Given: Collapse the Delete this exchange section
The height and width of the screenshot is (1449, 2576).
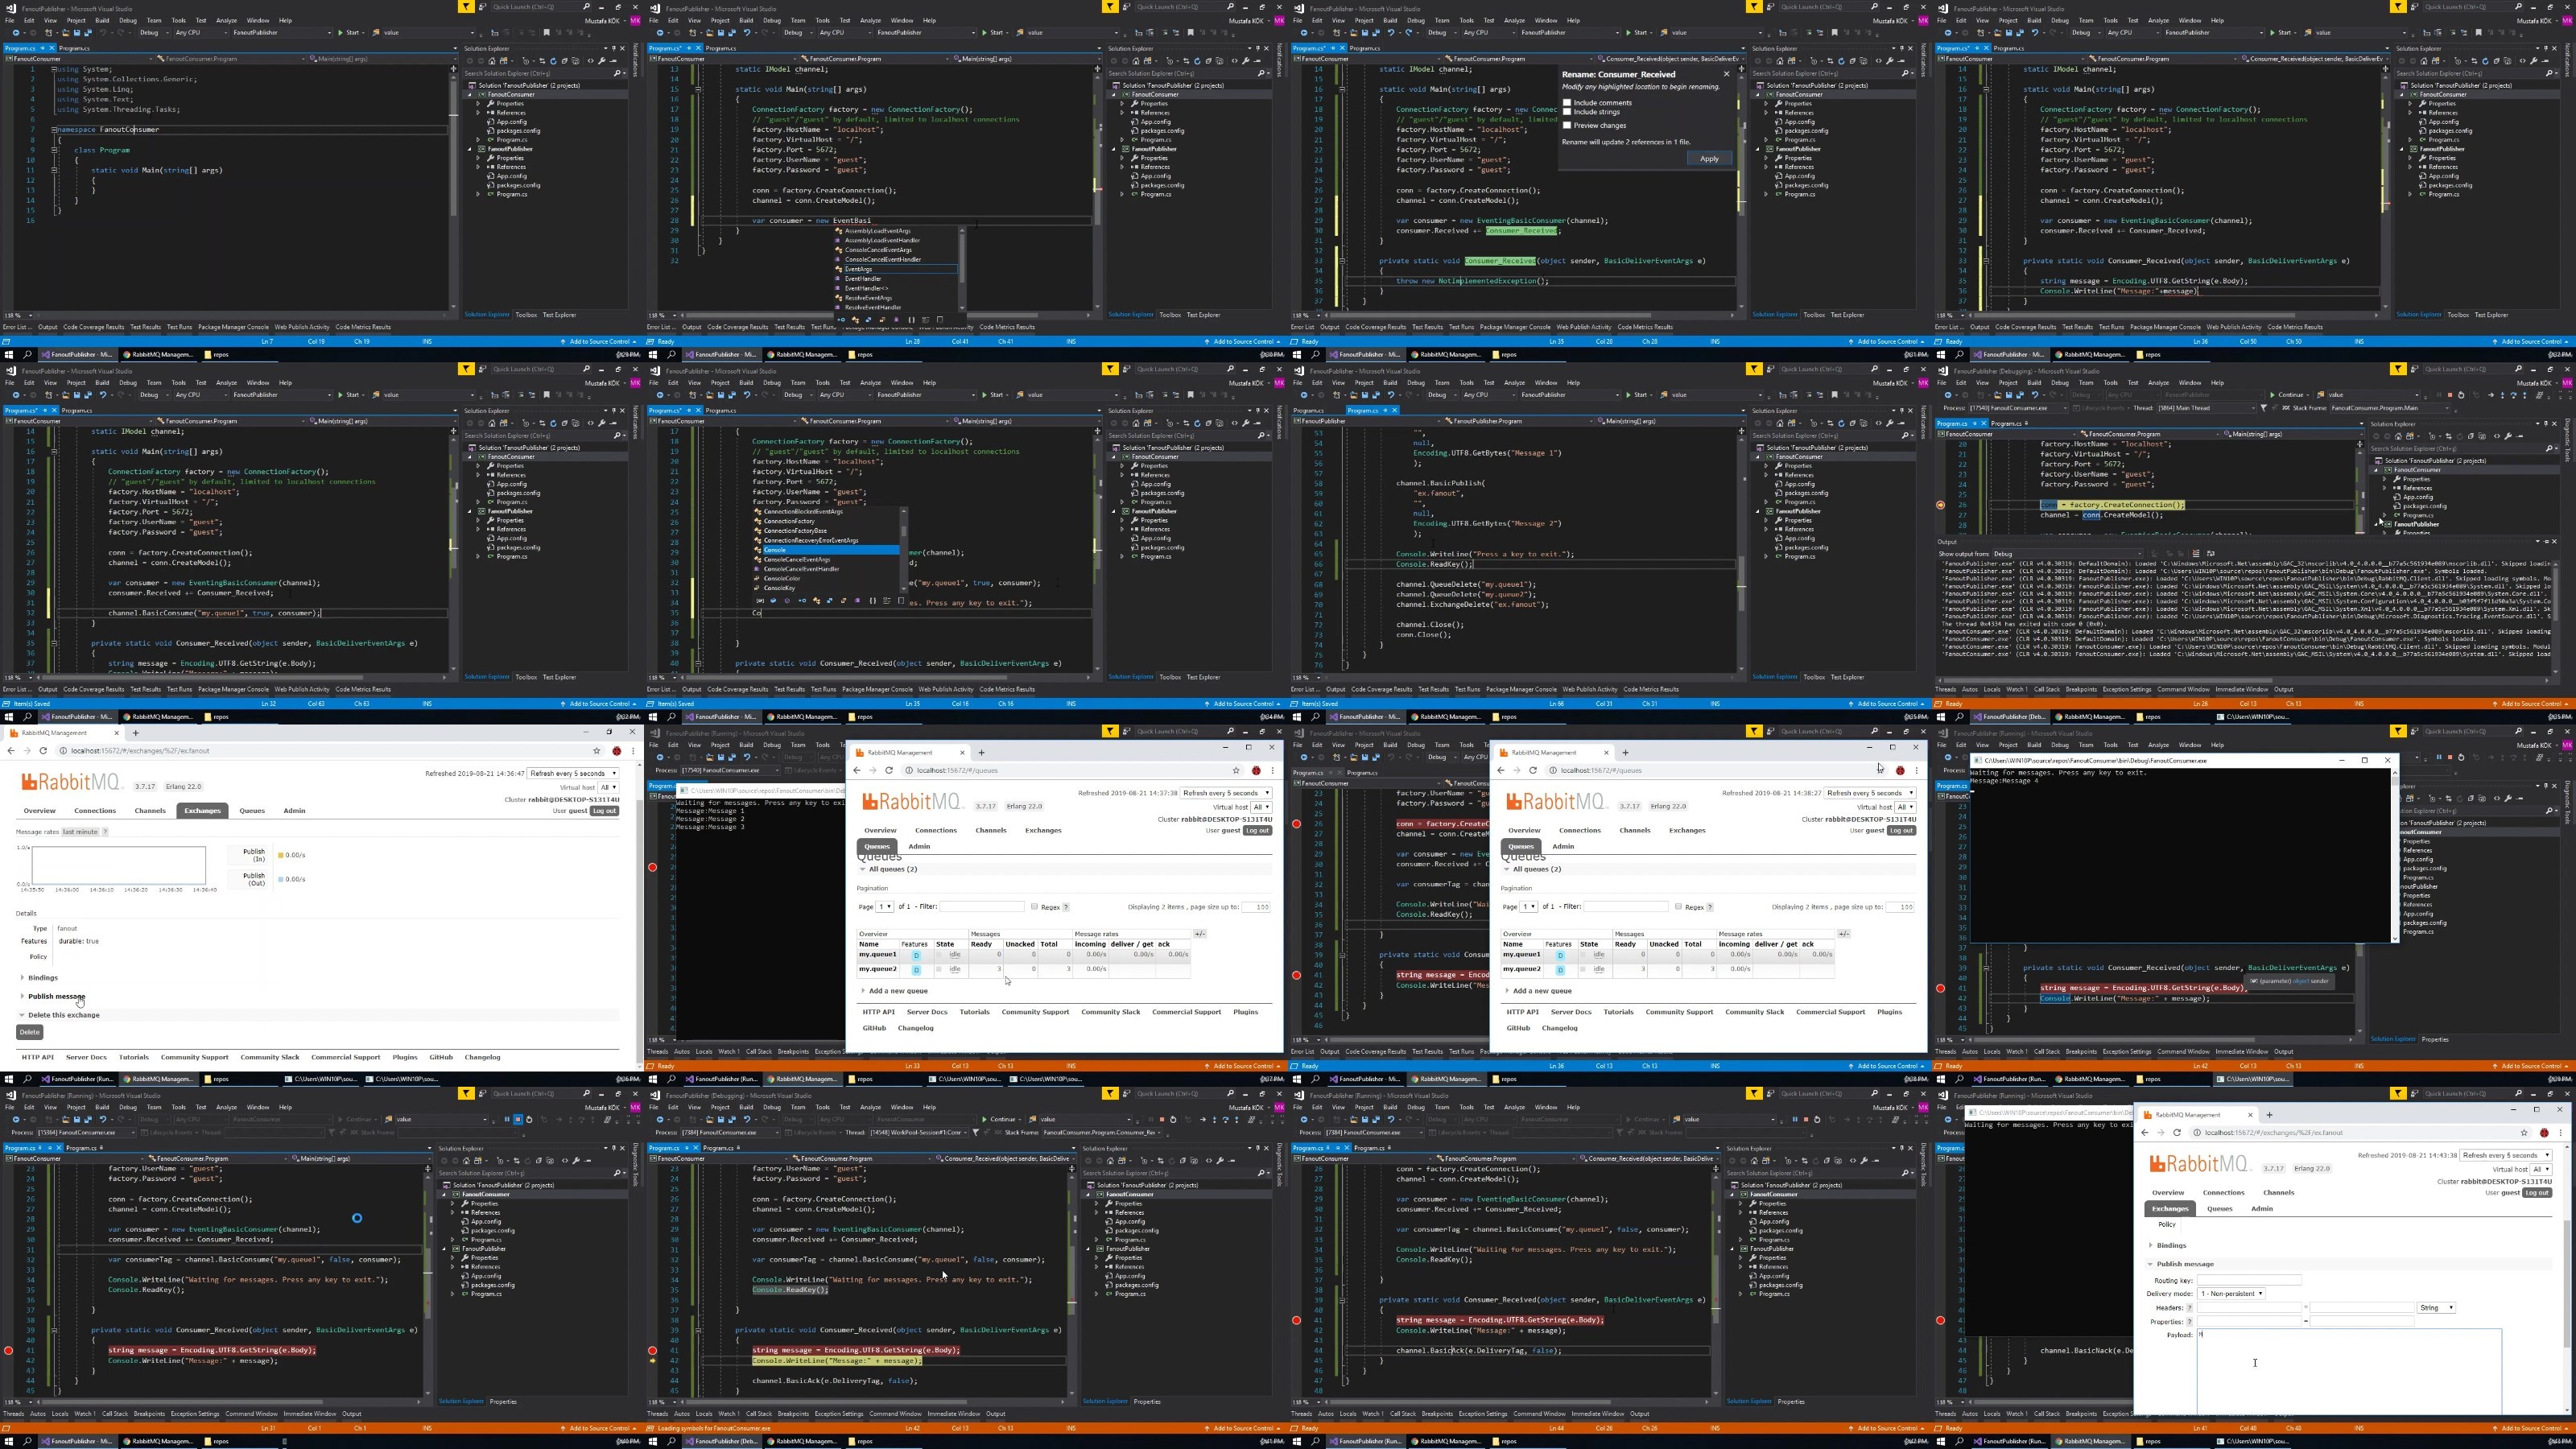Looking at the screenshot, I should pyautogui.click(x=63, y=1015).
